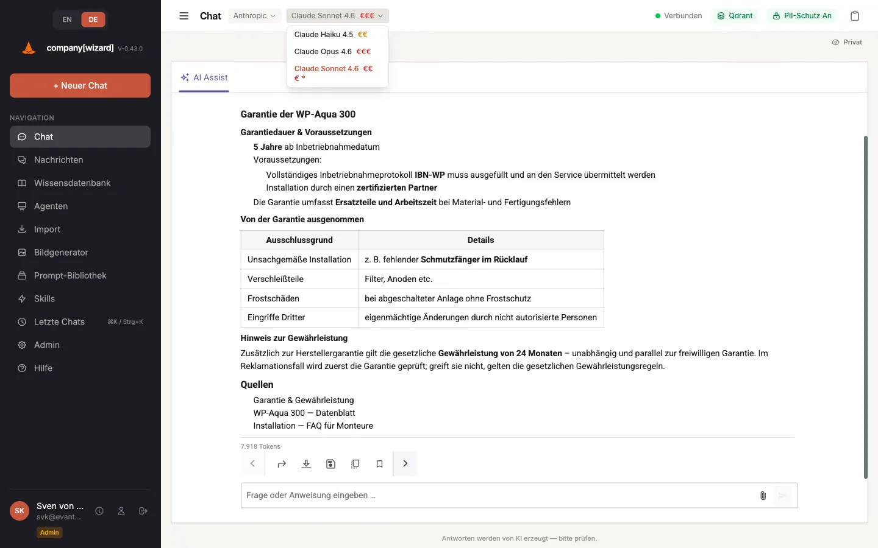Open the info icon beside the user name
Viewport: 878px width, 548px height.
99,511
